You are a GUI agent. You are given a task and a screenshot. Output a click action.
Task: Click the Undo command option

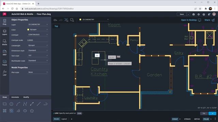point(79,113)
